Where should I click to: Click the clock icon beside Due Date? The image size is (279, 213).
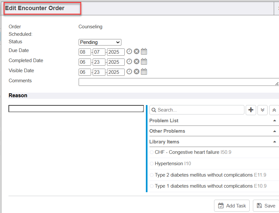(x=129, y=51)
